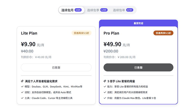Click the checkmark beside 能力：享受 Lite 套餐

pos(105,86)
